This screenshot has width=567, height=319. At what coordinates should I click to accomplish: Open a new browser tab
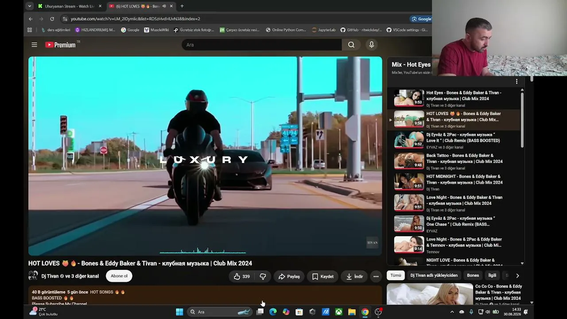(182, 6)
